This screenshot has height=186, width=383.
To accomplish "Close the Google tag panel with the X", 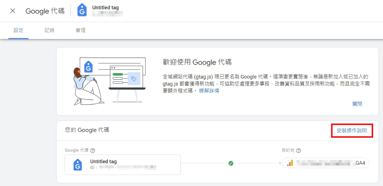I will tap(13, 11).
